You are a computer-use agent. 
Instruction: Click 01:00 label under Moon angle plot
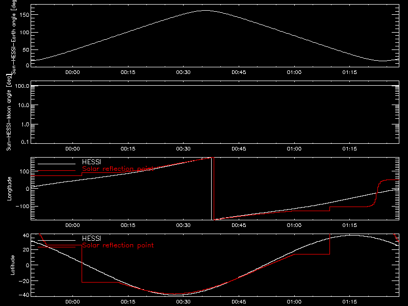(x=294, y=149)
